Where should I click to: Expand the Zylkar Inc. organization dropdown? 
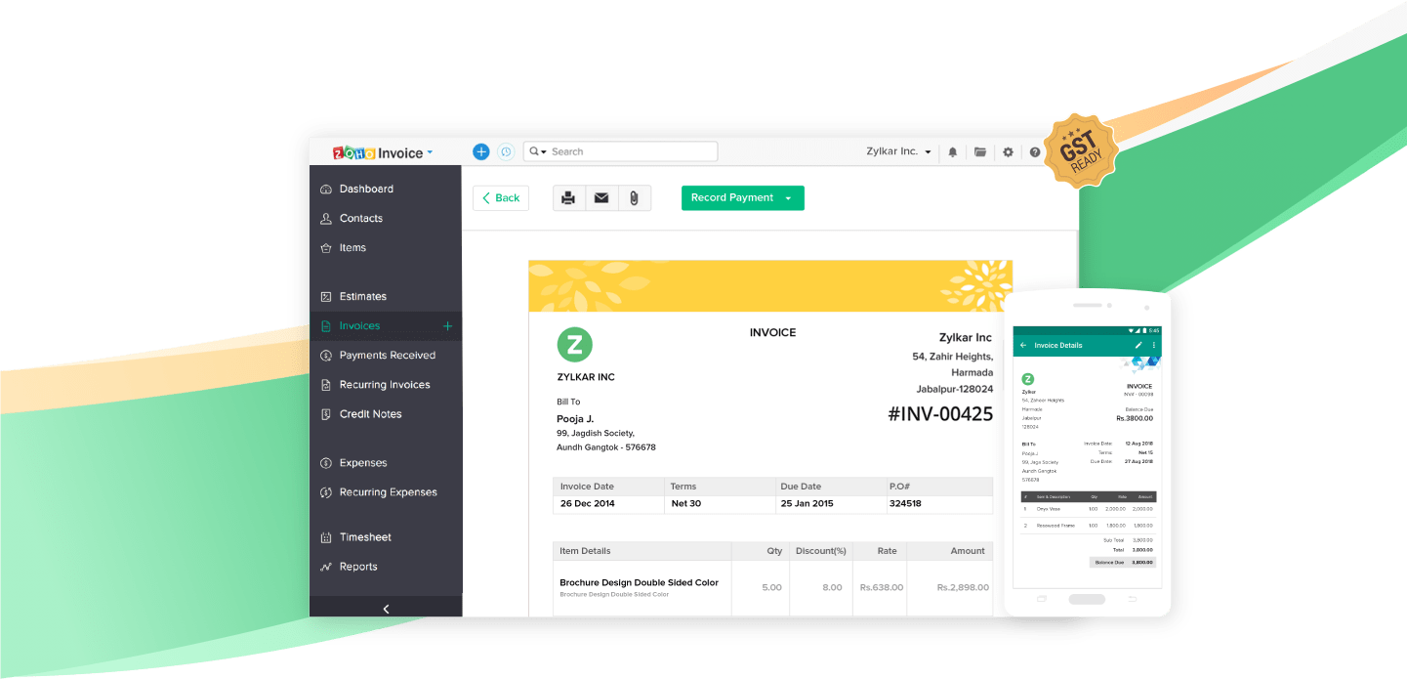coord(928,152)
